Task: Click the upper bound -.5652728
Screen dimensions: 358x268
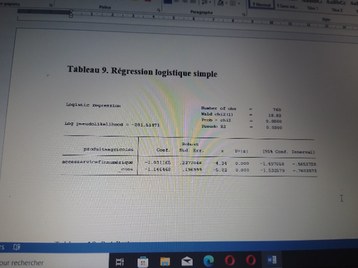Action: coord(304,164)
